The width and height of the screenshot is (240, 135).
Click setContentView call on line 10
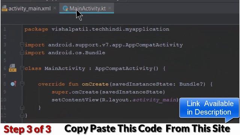(x=75, y=100)
